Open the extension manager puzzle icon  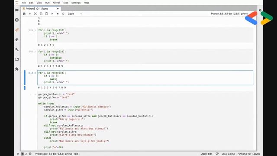pyautogui.click(x=17, y=69)
